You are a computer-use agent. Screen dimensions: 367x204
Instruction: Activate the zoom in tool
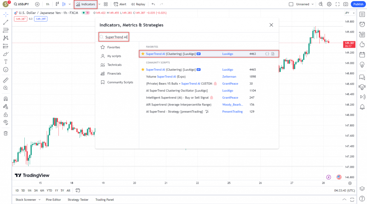coord(6,88)
